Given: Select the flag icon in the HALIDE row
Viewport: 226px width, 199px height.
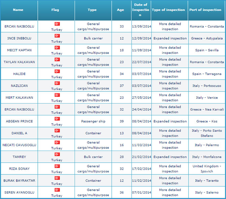Looking at the screenshot, I should [x=57, y=71].
